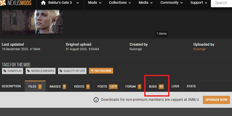Click the Quality of Life tag
Image resolution: width=232 pixels, height=116 pixels.
click(x=72, y=71)
